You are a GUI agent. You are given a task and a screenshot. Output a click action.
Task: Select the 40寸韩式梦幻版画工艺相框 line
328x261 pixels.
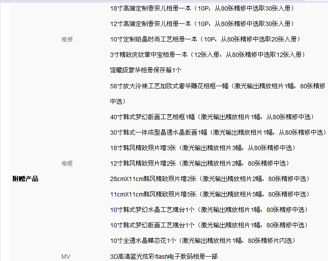point(212,117)
